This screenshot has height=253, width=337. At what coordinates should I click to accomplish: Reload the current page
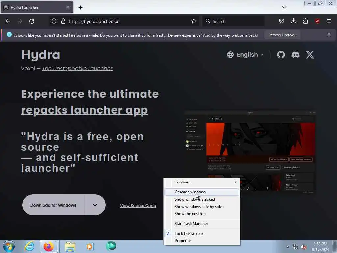pyautogui.click(x=32, y=21)
